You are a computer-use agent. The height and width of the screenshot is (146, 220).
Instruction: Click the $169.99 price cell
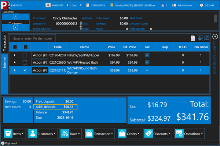(x=114, y=55)
